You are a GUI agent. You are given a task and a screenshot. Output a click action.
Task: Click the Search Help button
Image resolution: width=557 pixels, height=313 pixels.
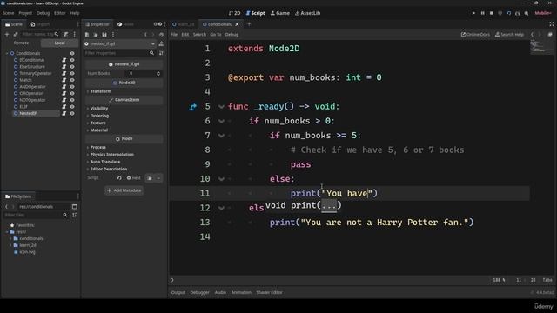coord(509,35)
